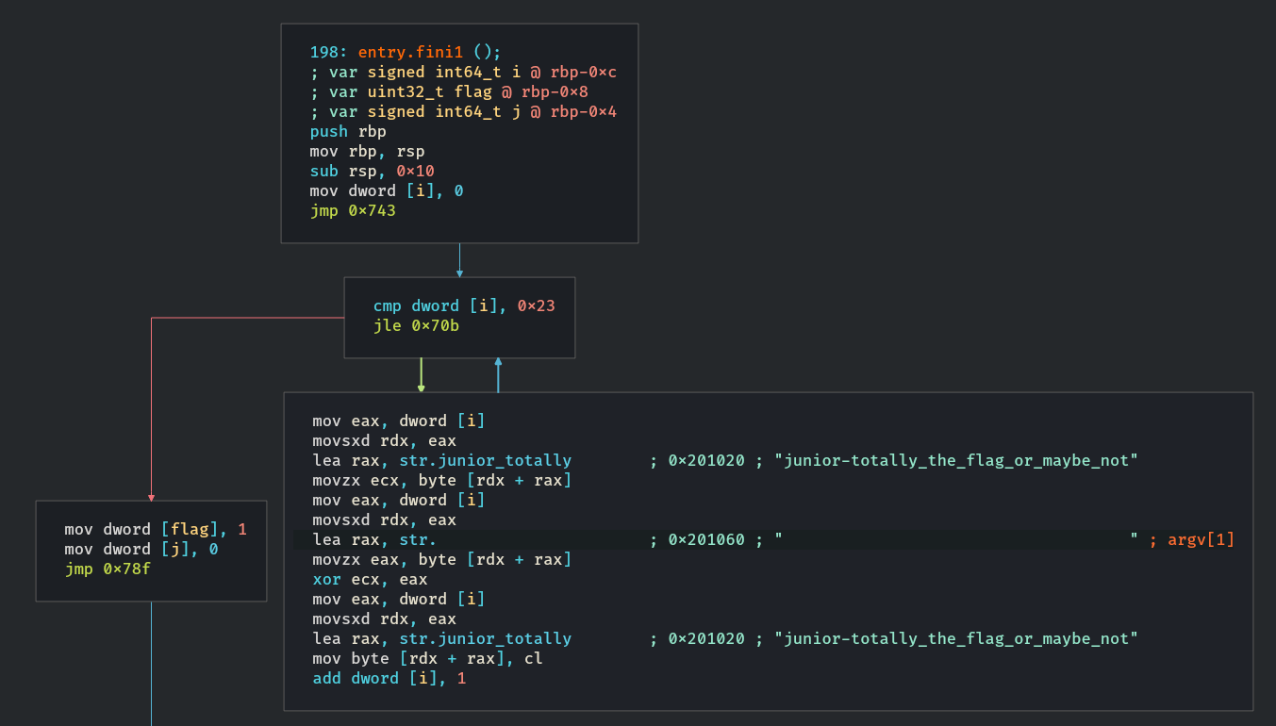Click the sub rsp, 0x10 instruction

click(372, 172)
